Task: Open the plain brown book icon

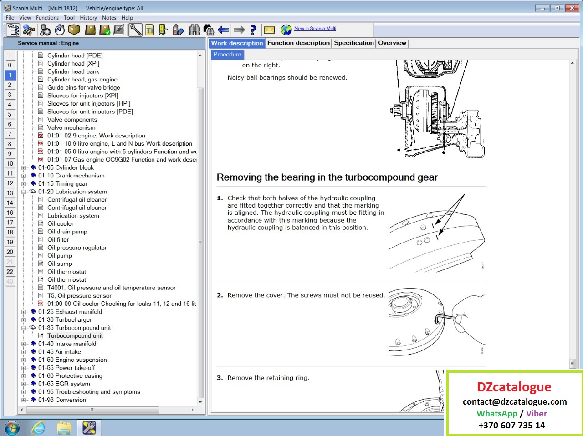Action: 90,30
